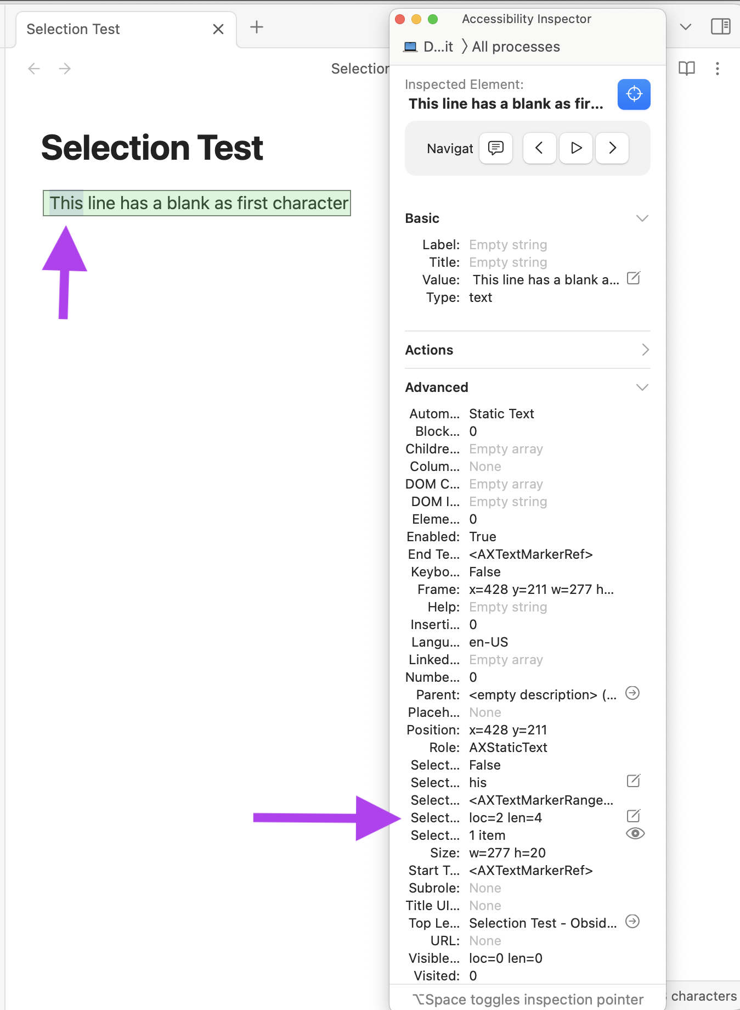
Task: Open the tab list chevron
Action: [685, 26]
